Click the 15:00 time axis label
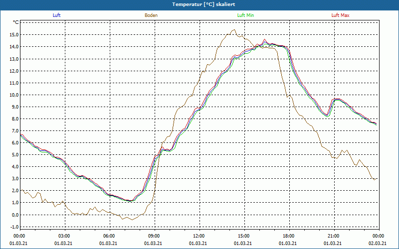This screenshot has width=399, height=249. click(243, 236)
